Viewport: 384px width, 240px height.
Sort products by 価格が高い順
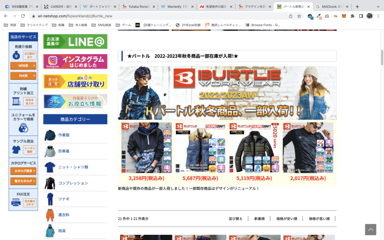tap(319, 219)
